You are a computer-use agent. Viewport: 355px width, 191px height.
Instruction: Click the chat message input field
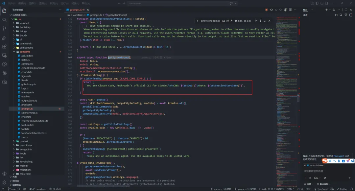point(327,171)
